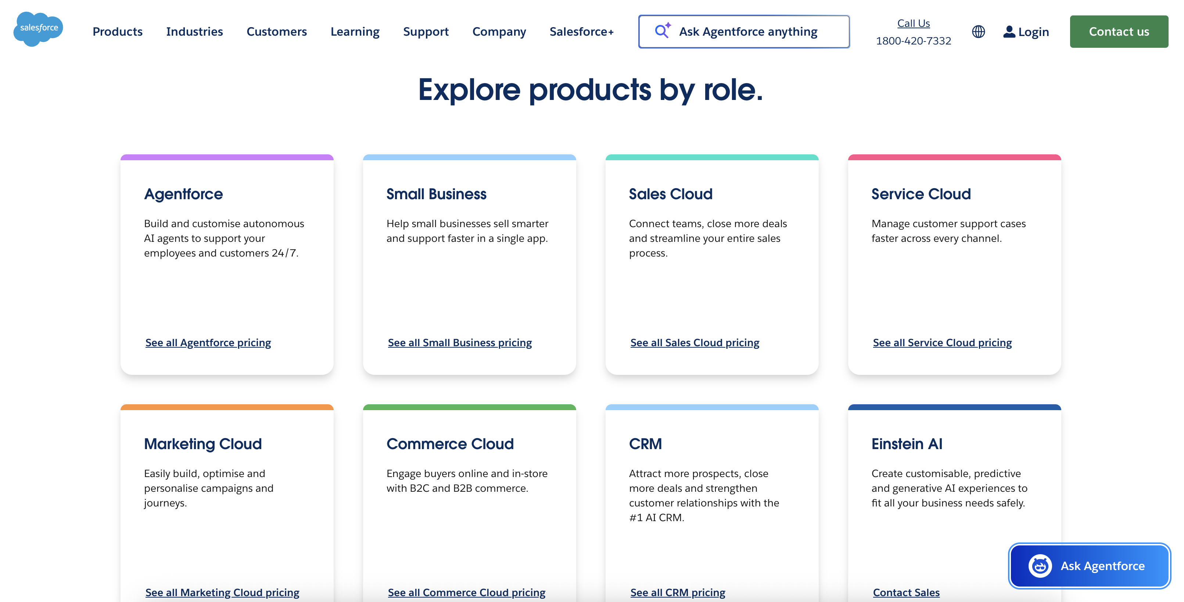The image size is (1184, 602).
Task: Open the globe language selector
Action: pos(978,32)
